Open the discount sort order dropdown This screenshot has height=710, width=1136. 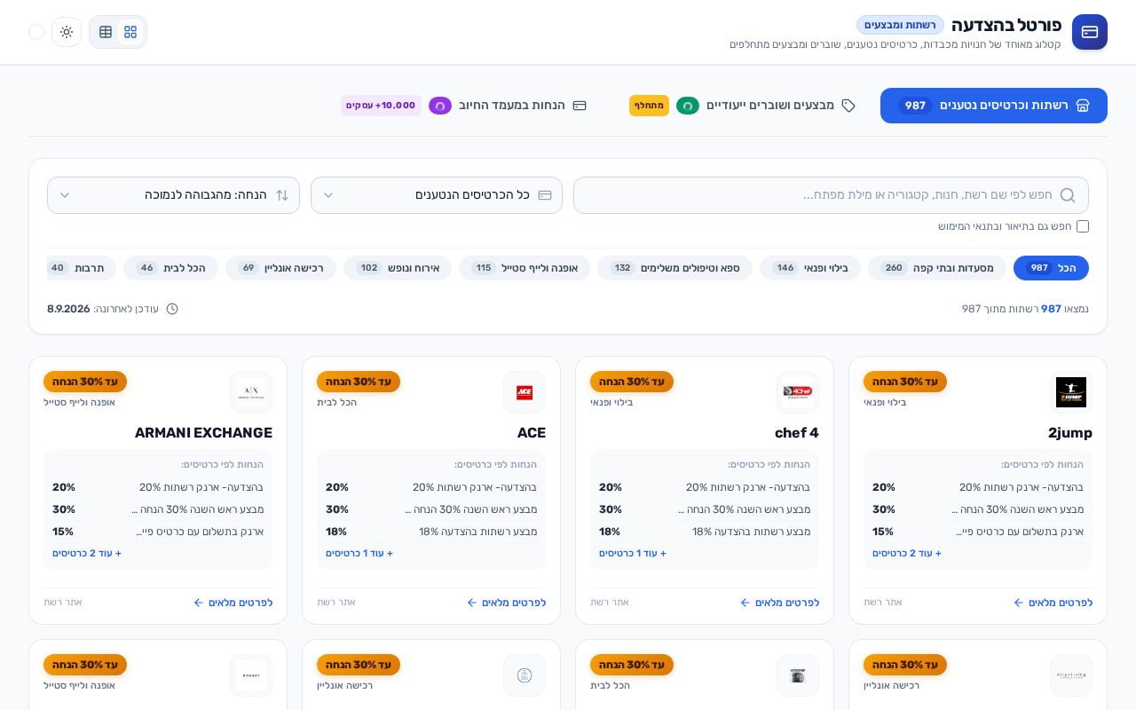pyautogui.click(x=173, y=195)
